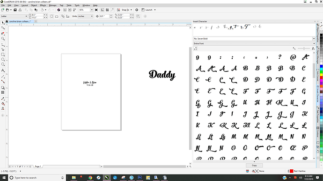Open the File menu

3,5
